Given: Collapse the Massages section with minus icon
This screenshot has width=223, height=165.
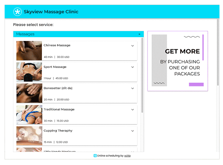Looking at the screenshot, I should click(x=140, y=34).
